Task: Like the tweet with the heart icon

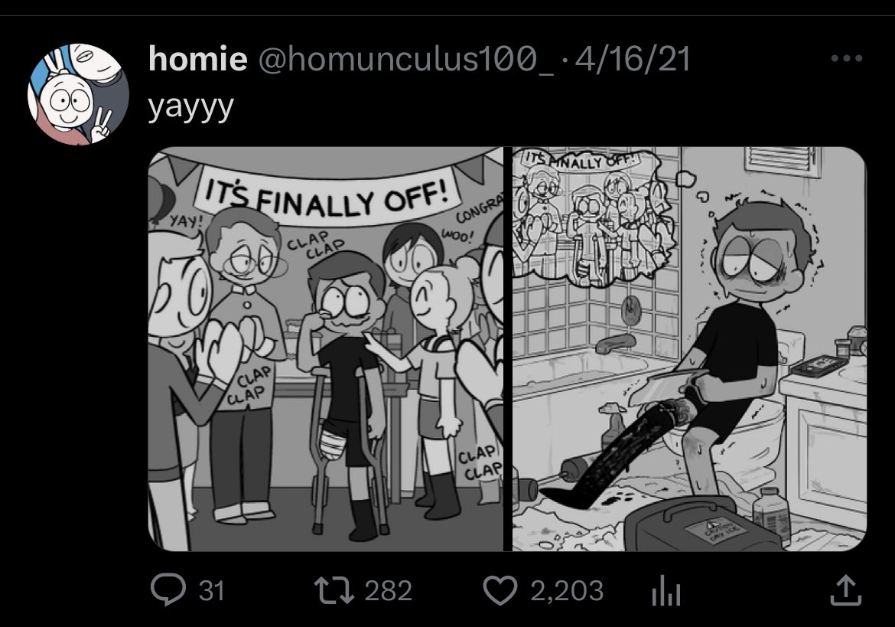Action: 500,590
